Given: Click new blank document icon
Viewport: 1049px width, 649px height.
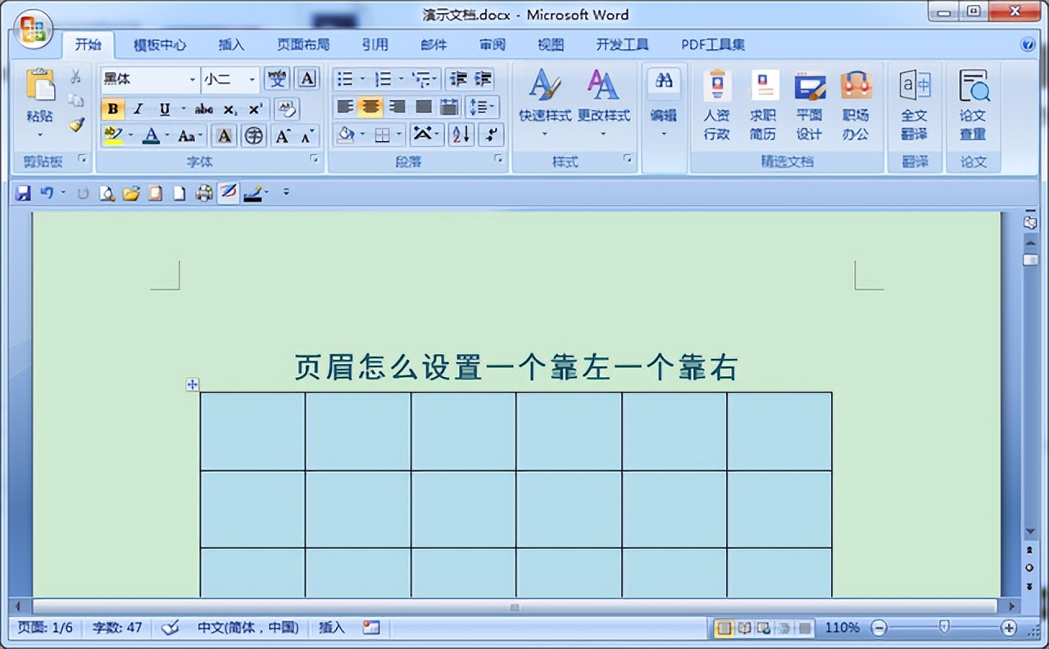Looking at the screenshot, I should click(x=179, y=193).
